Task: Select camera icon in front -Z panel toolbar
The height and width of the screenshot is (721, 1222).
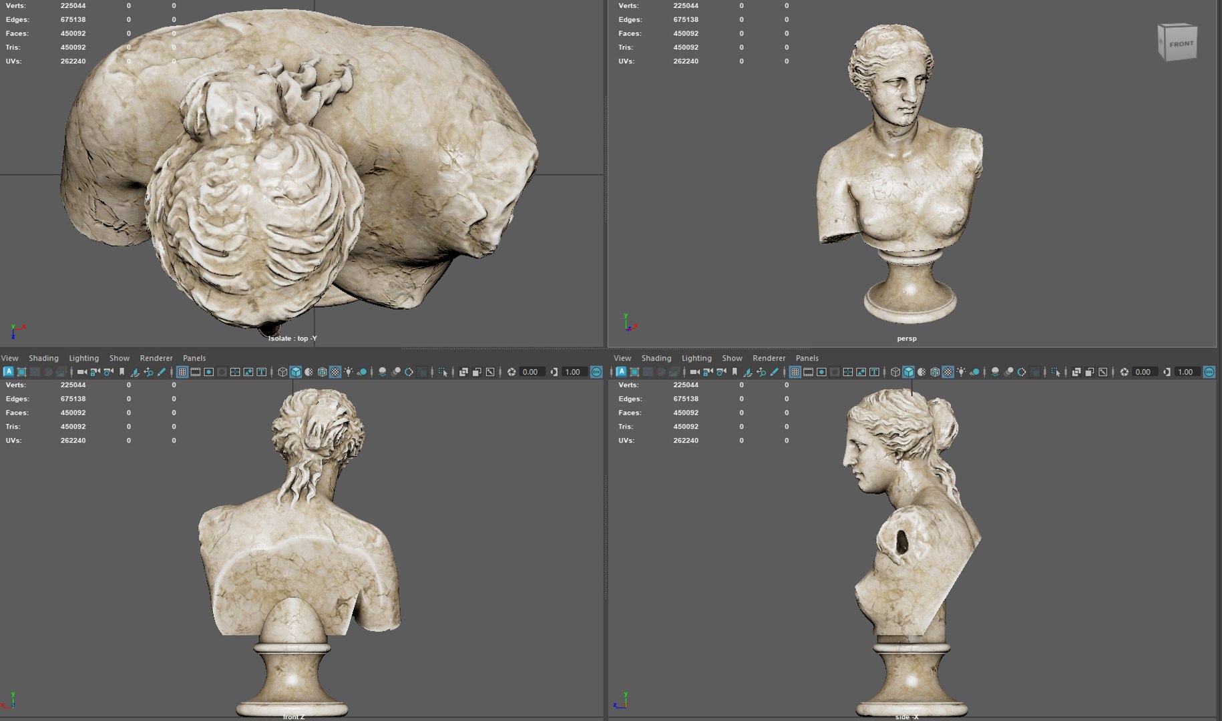Action: coord(82,372)
